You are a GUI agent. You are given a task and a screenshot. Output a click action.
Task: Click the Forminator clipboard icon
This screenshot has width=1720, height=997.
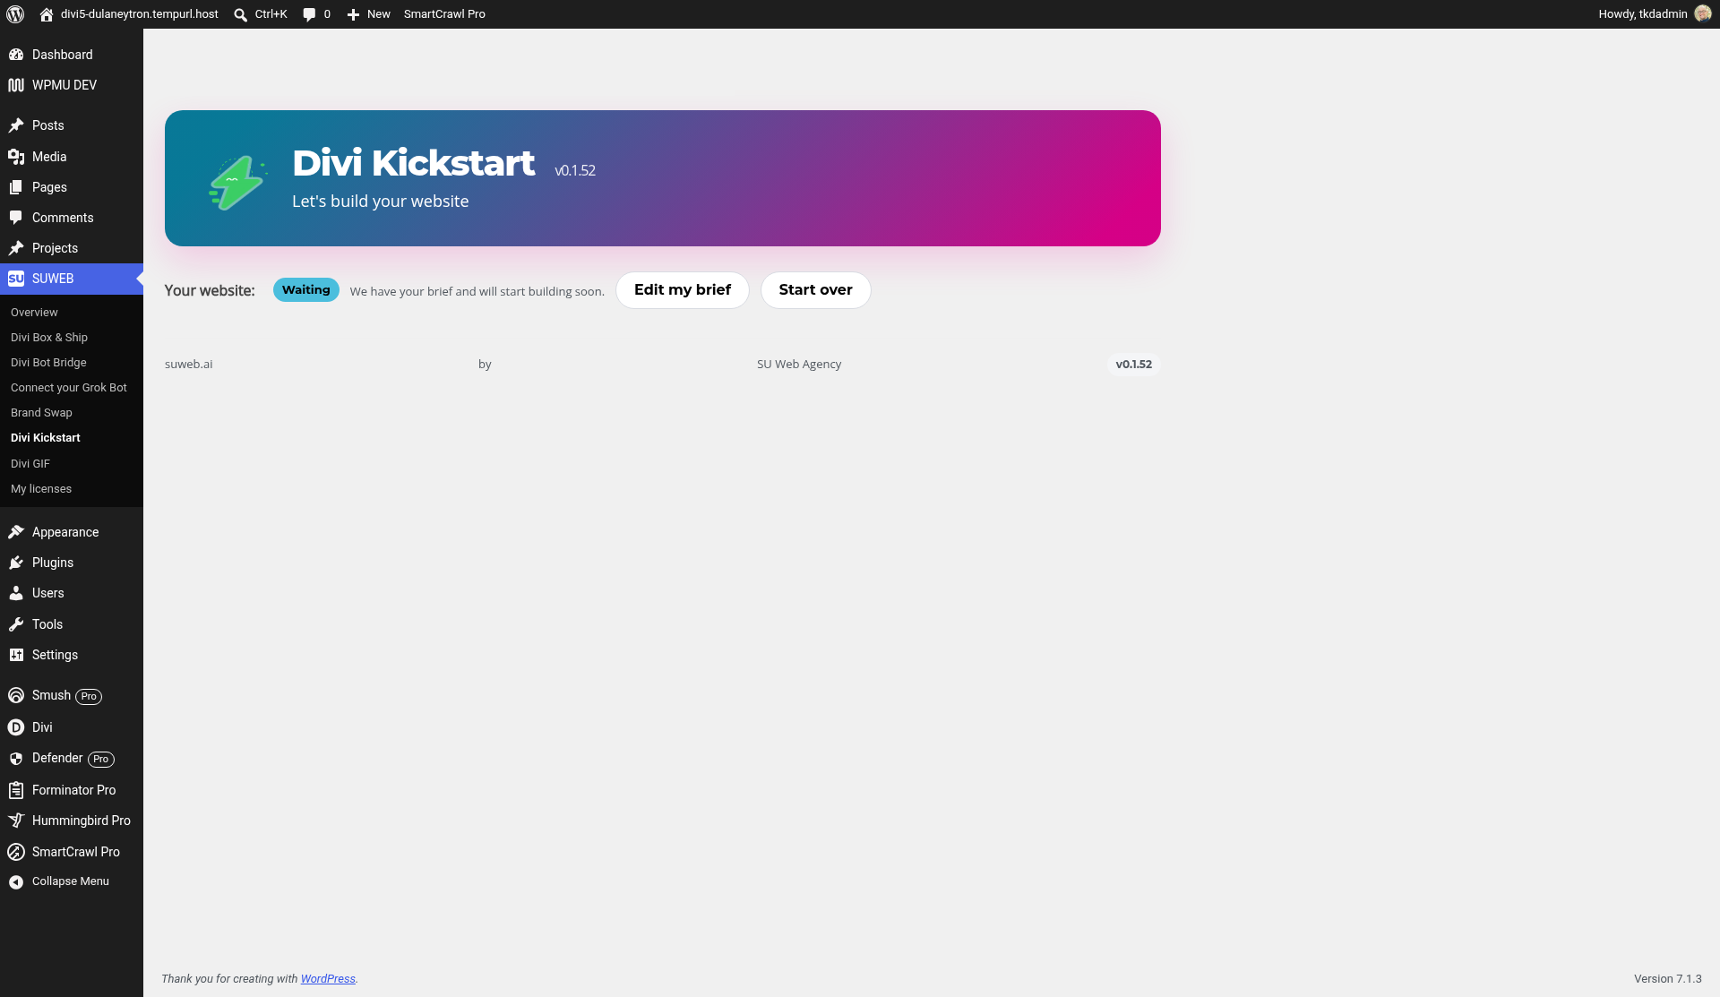[16, 790]
